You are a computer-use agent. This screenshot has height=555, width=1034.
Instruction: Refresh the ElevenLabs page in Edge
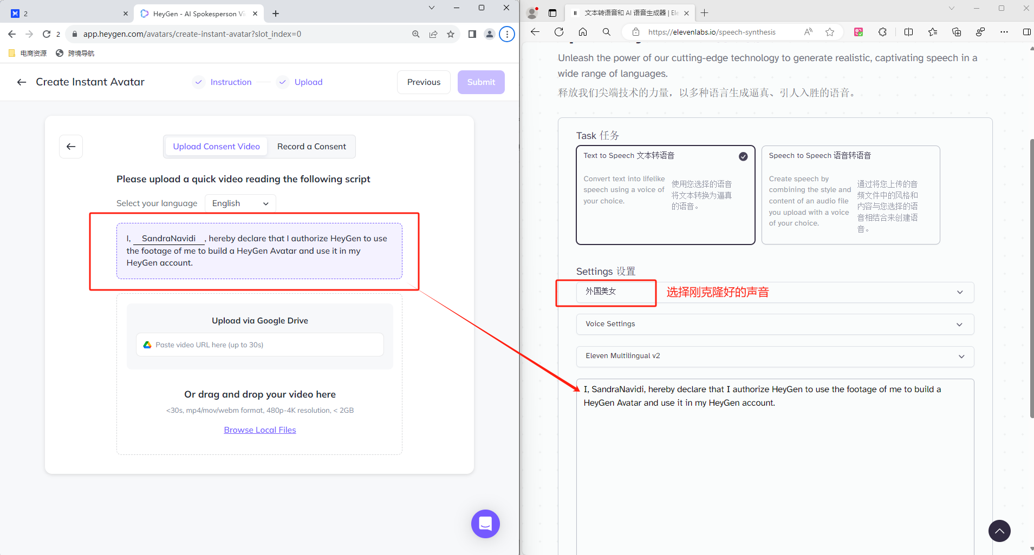point(559,32)
